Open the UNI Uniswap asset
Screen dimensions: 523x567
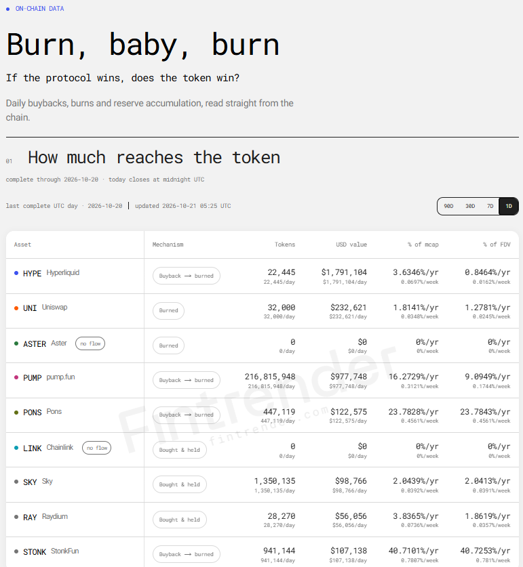click(x=45, y=308)
